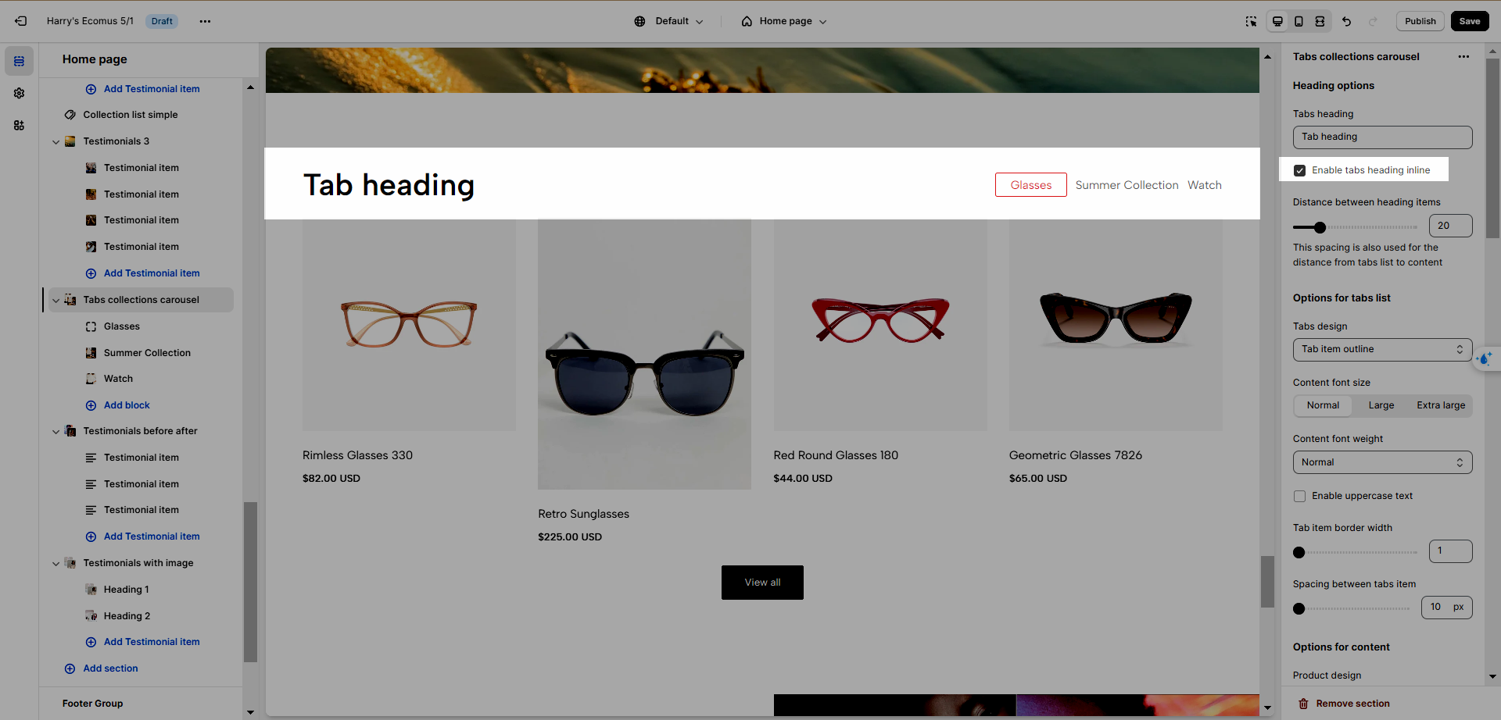Collapse Testimonials with image section
The image size is (1501, 720).
[56, 564]
